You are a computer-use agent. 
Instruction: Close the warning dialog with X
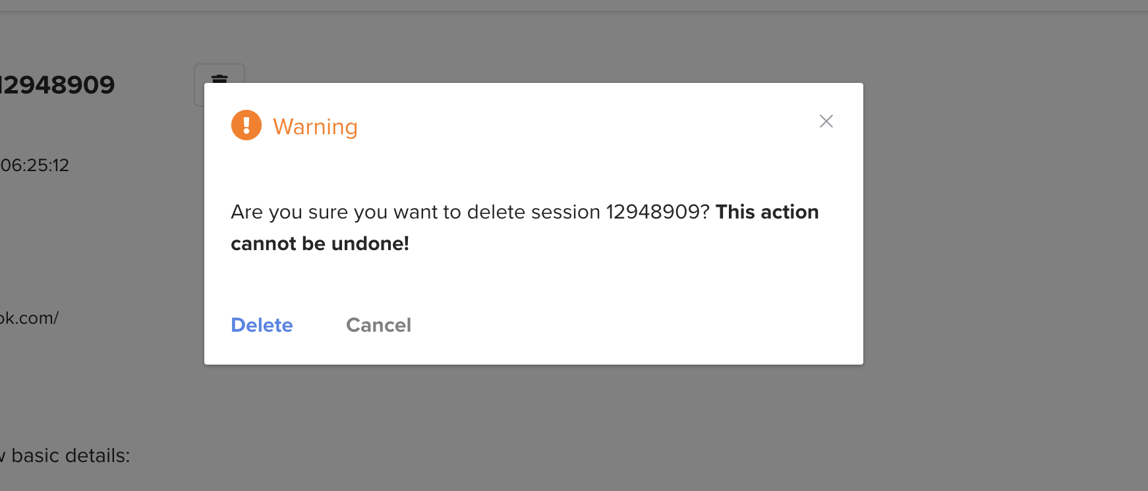pos(826,121)
